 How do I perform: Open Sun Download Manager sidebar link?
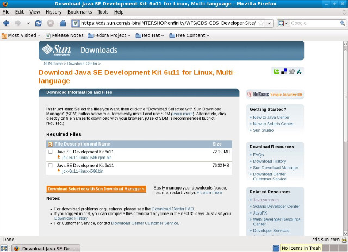[276, 168]
